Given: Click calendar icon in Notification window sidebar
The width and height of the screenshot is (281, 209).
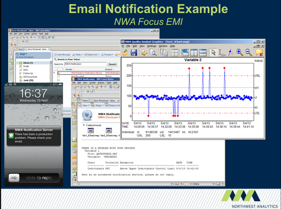Looking at the screenshot, I should pyautogui.click(x=74, y=117).
